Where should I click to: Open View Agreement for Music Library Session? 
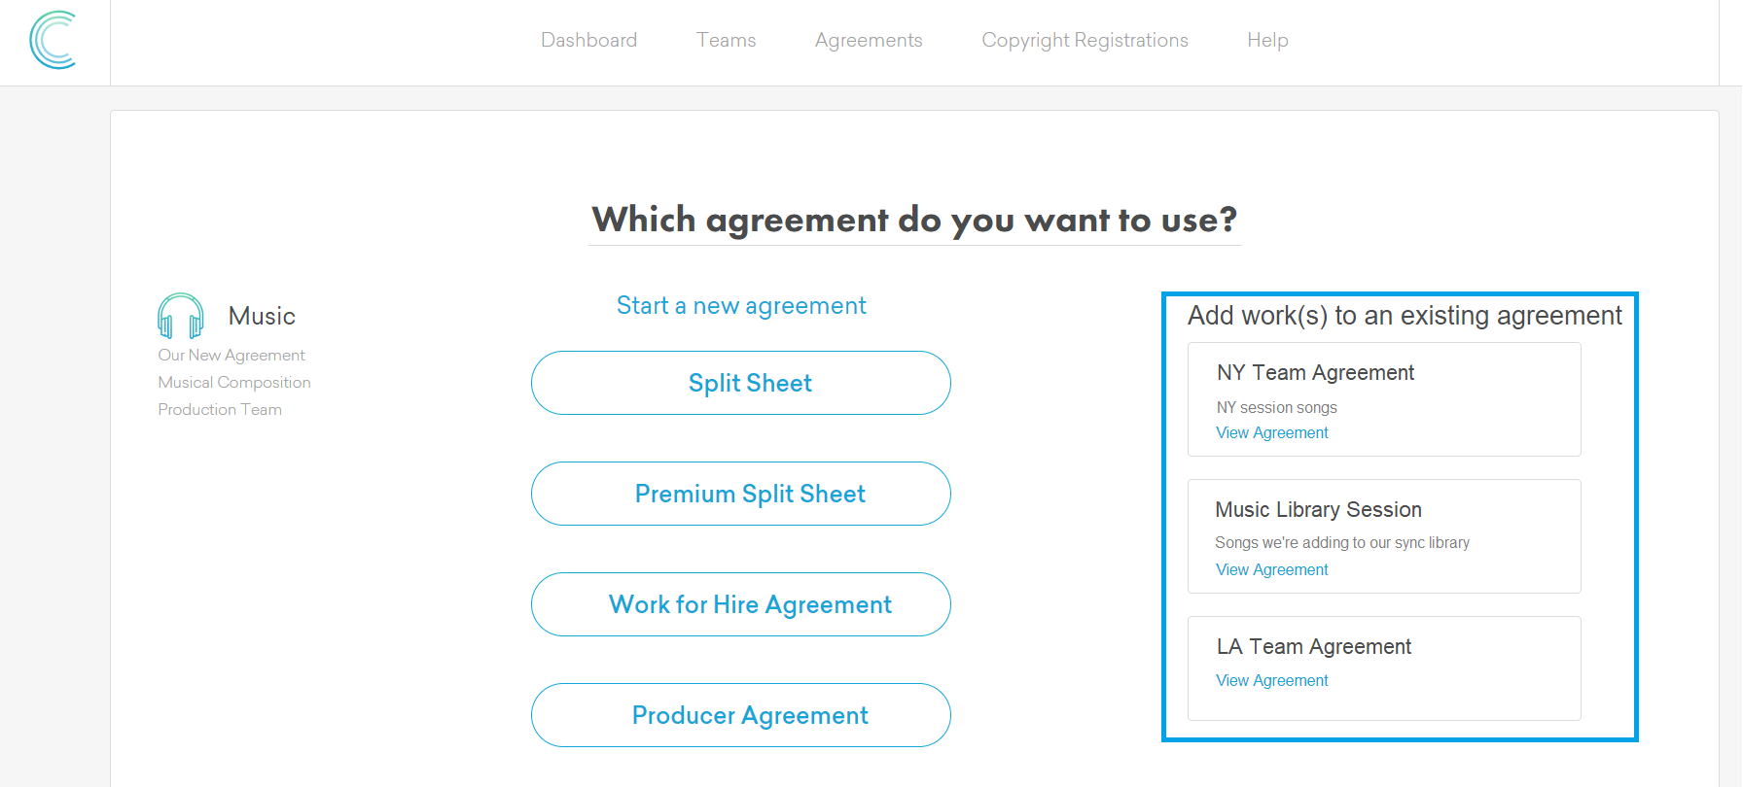1271,570
